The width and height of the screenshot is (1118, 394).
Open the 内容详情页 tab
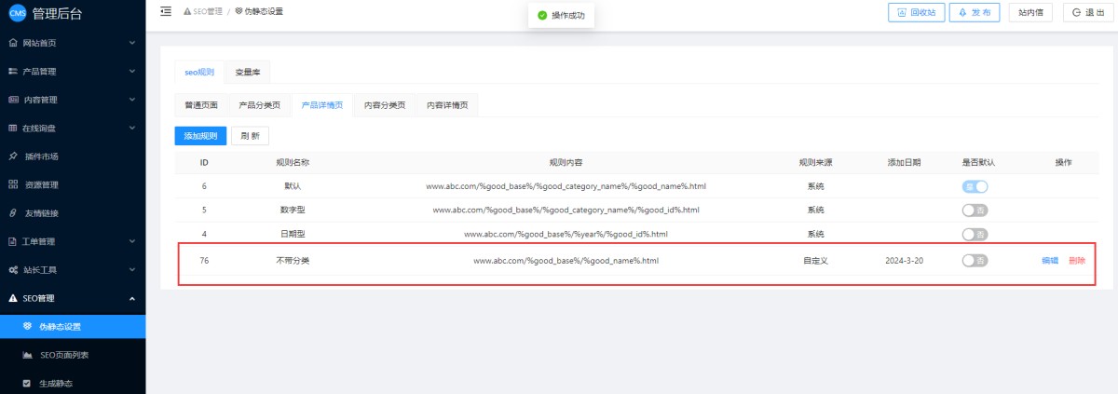pyautogui.click(x=446, y=105)
